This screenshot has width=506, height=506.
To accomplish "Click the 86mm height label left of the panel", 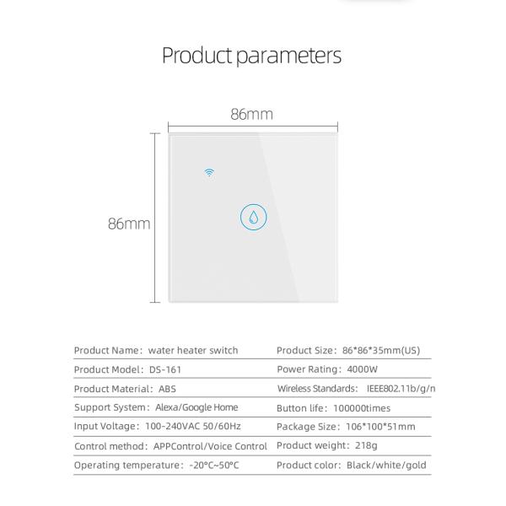I will (x=128, y=223).
